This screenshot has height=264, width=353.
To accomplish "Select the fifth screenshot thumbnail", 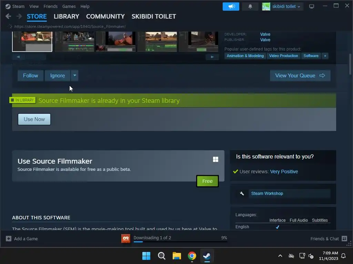I will tap(198, 42).
